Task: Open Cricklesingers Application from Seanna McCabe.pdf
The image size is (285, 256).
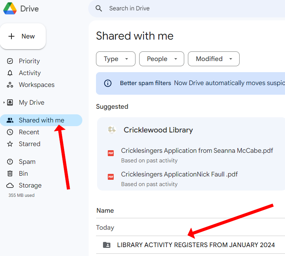Action: point(197,151)
